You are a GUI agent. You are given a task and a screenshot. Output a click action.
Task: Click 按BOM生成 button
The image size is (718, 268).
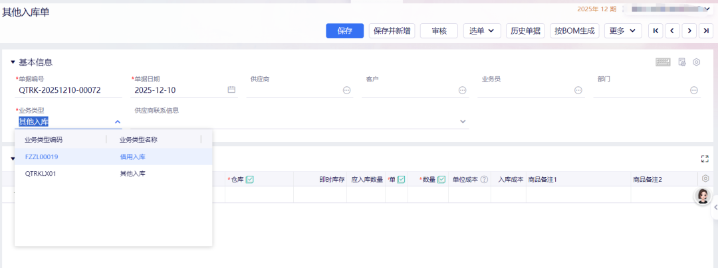pos(574,31)
